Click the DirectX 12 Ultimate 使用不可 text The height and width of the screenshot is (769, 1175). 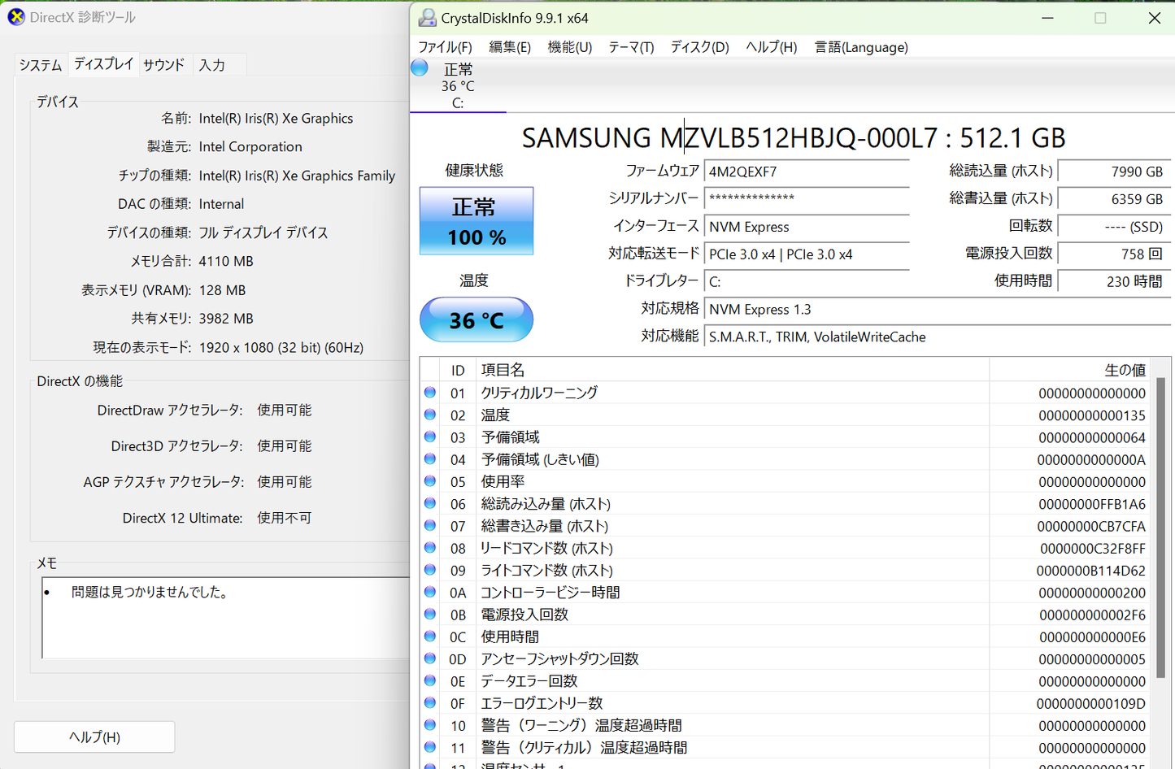(x=284, y=519)
